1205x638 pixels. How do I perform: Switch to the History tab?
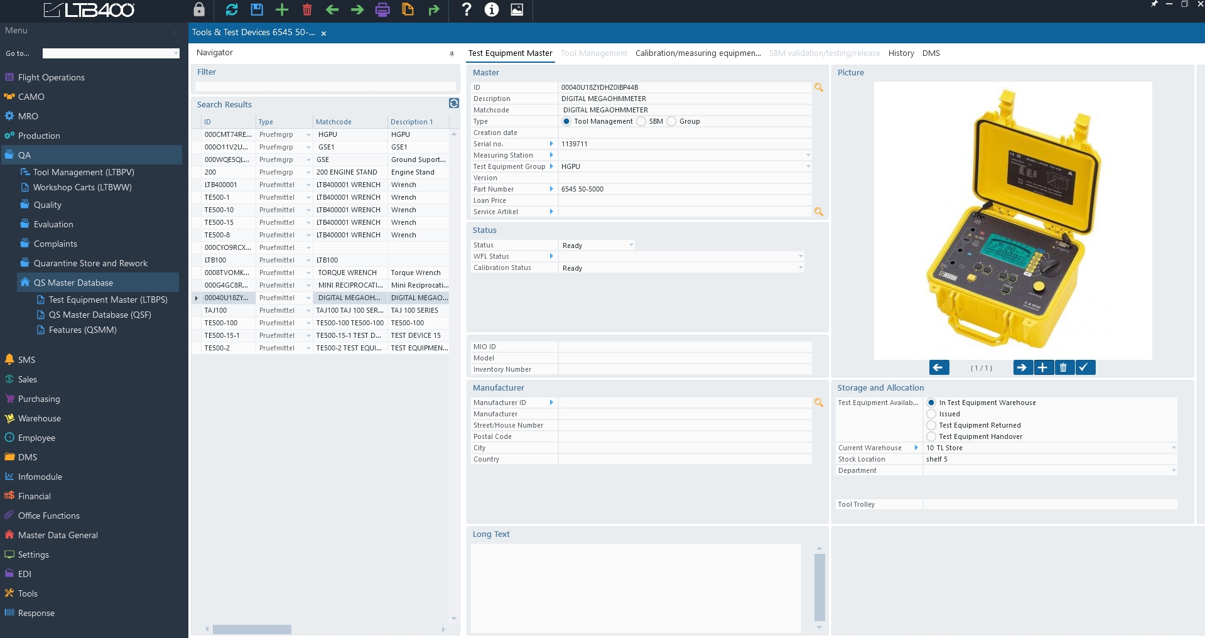900,53
